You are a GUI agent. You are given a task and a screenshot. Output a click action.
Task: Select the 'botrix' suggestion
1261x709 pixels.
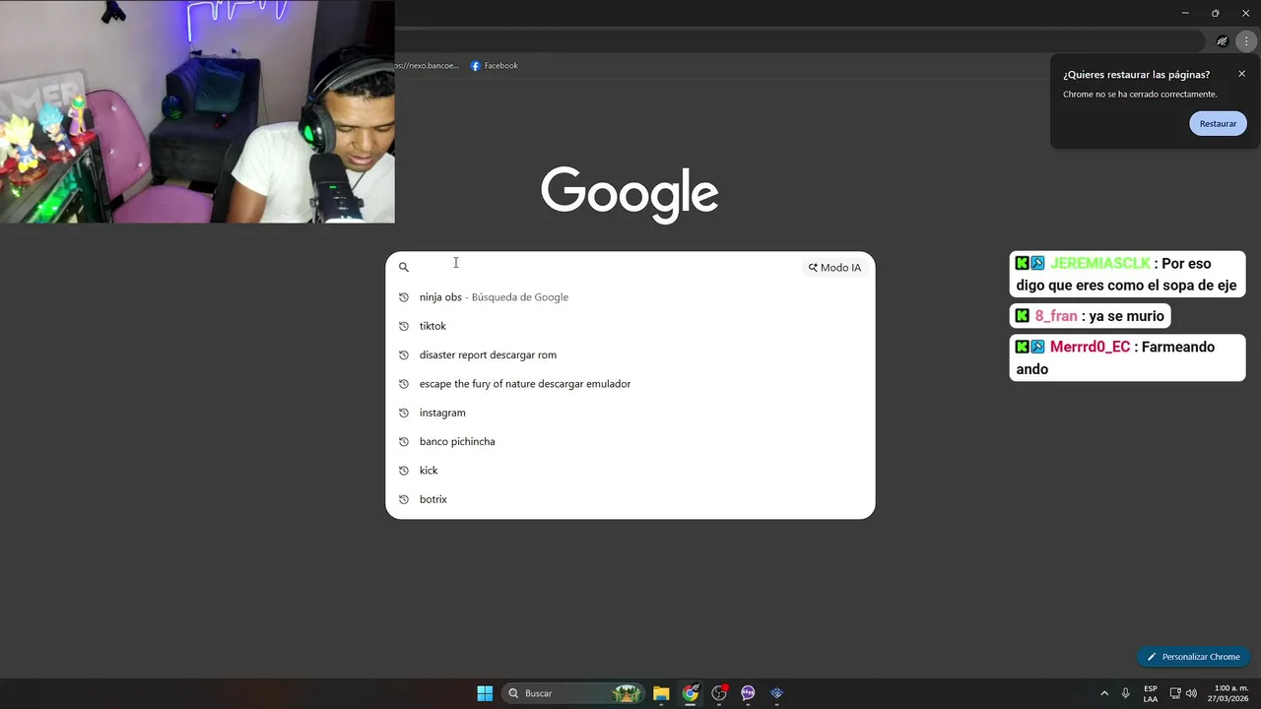[x=630, y=499]
